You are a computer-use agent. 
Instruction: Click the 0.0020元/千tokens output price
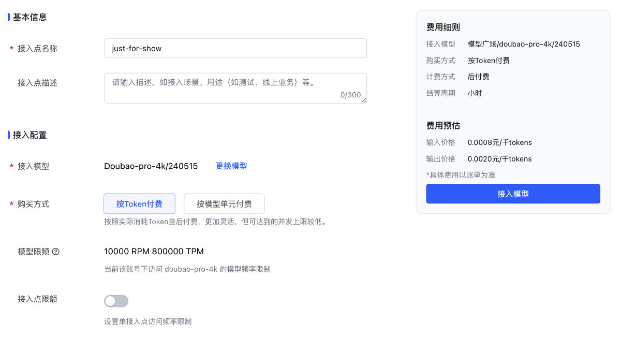(x=500, y=159)
